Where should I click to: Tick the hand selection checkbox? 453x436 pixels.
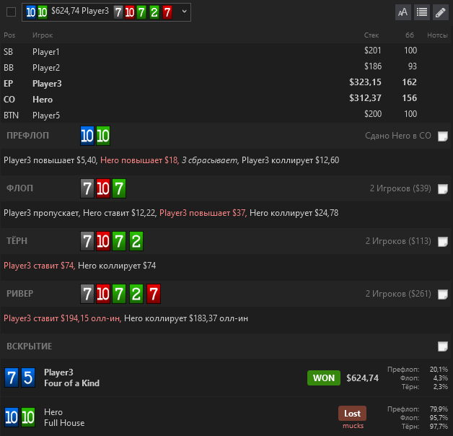[11, 12]
